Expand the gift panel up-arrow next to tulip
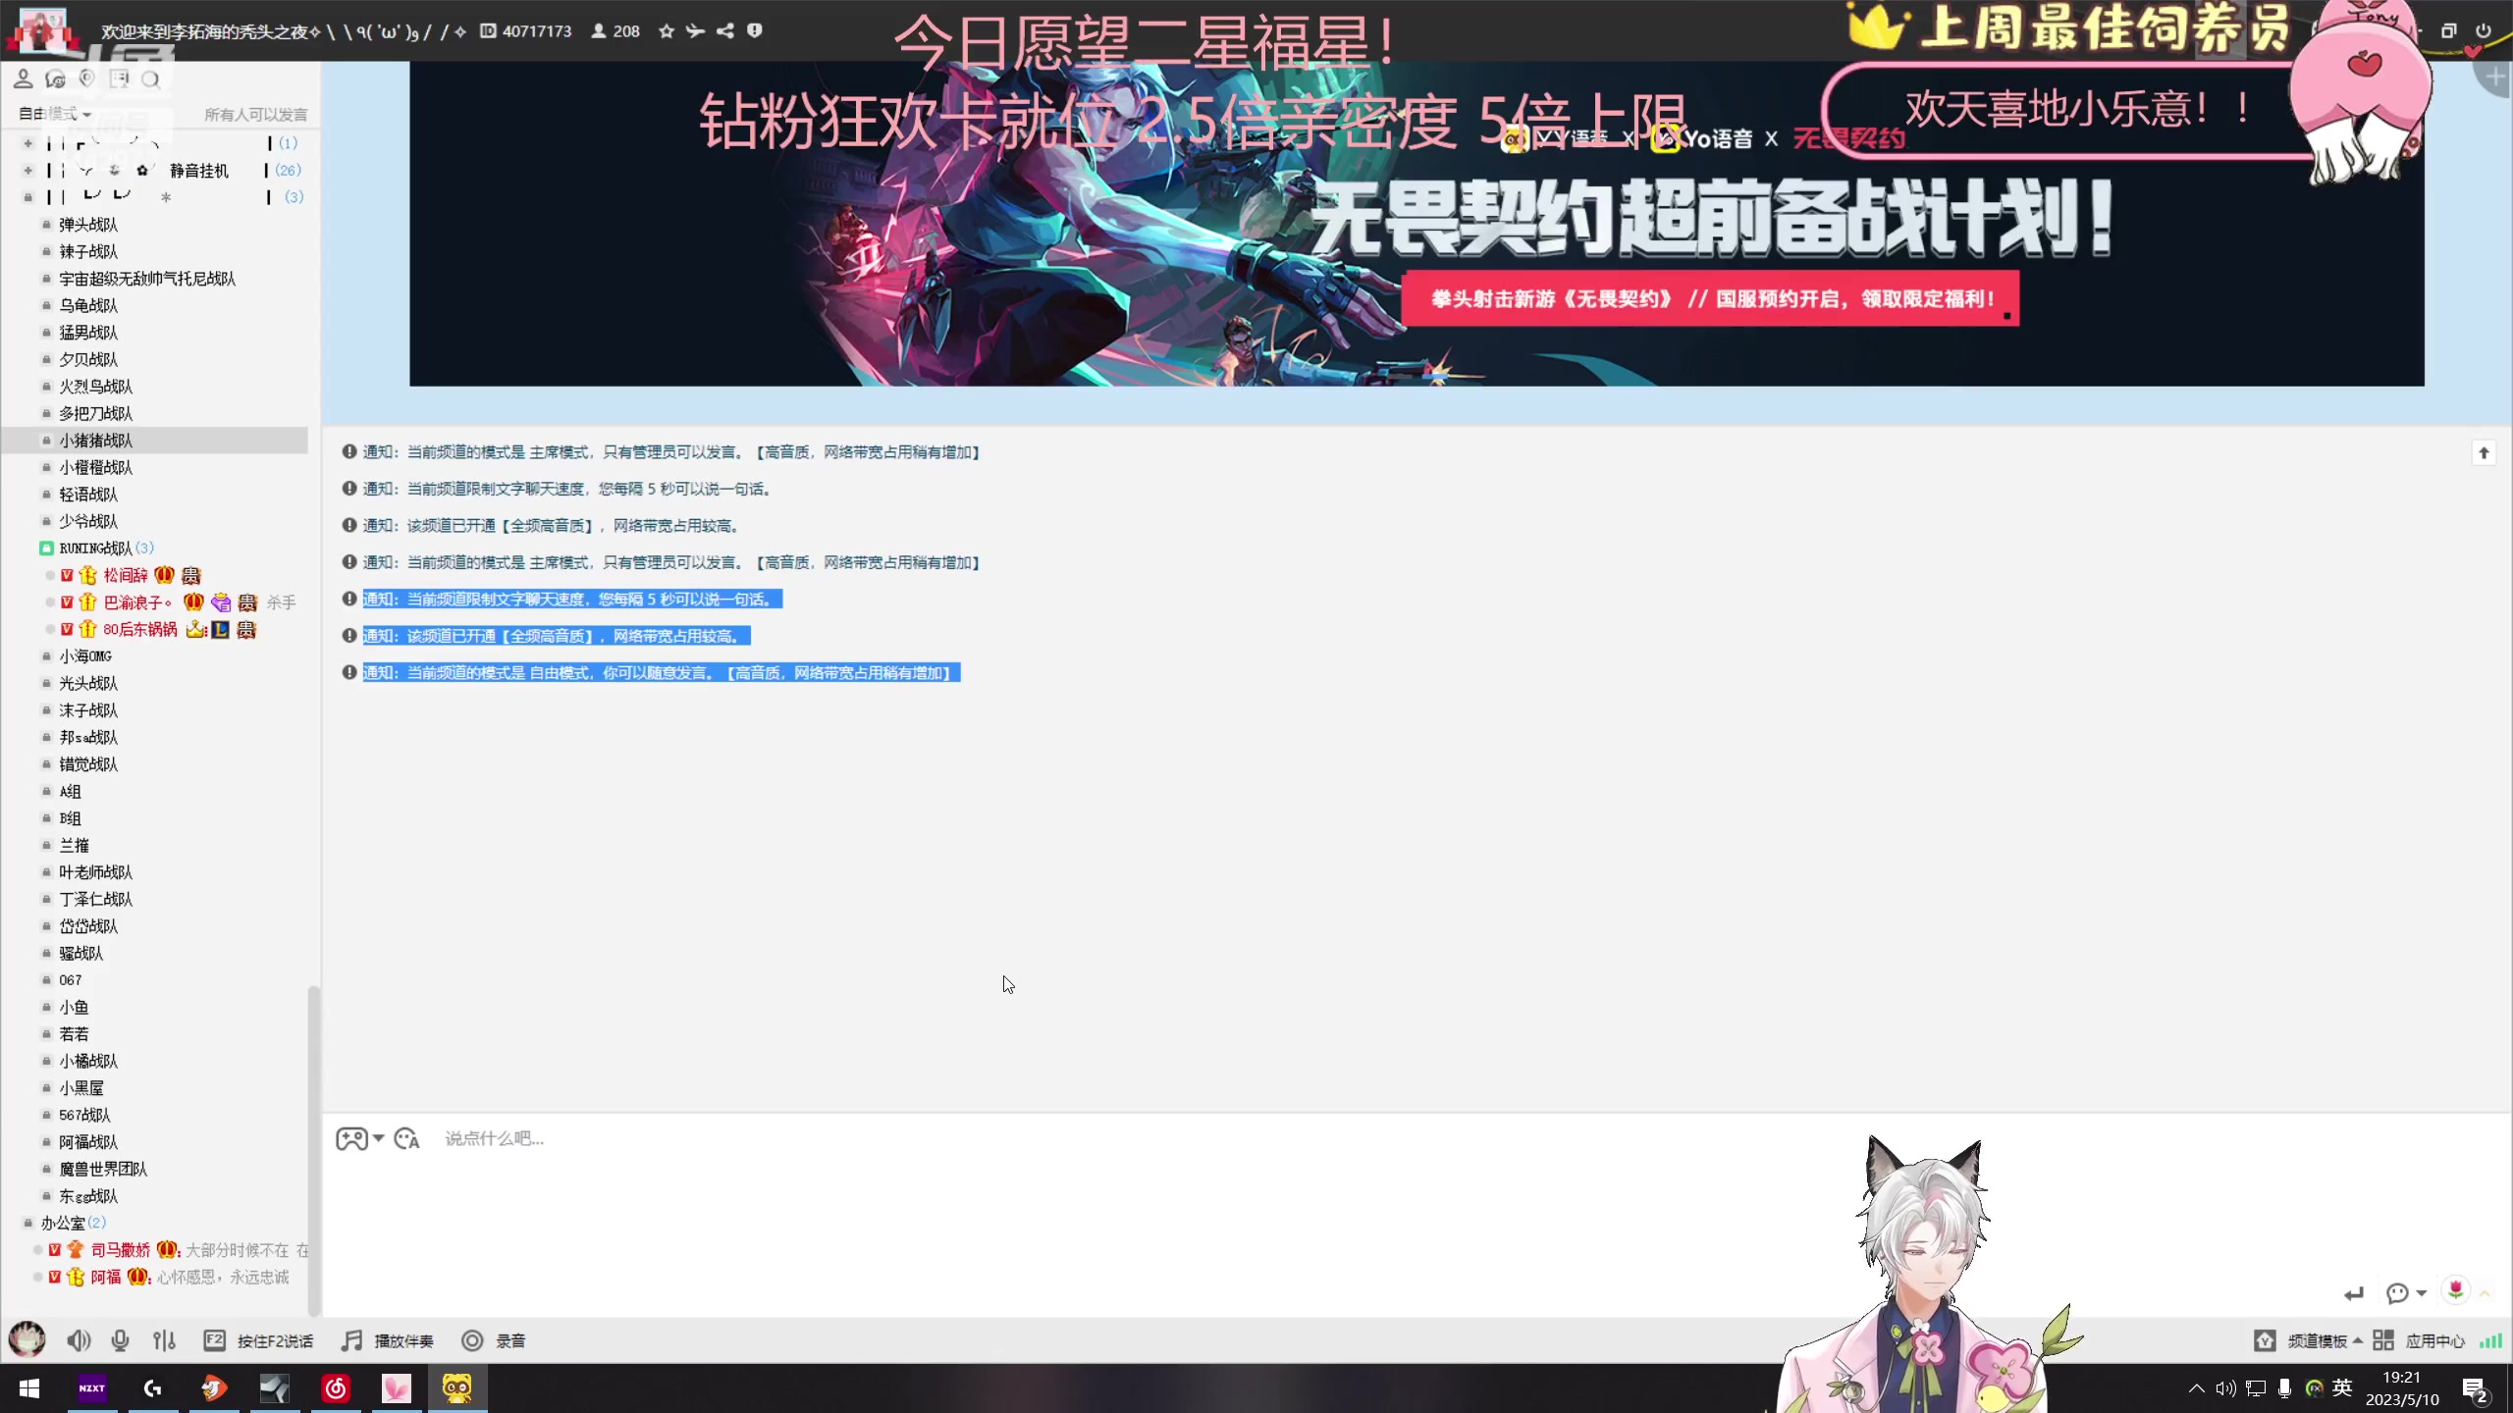Viewport: 2513px width, 1413px height. tap(2485, 1293)
